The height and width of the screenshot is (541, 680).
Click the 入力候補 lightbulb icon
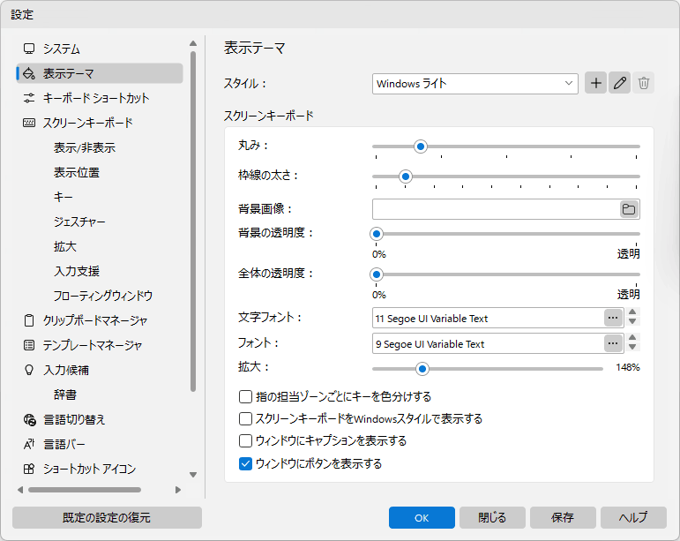tap(29, 370)
